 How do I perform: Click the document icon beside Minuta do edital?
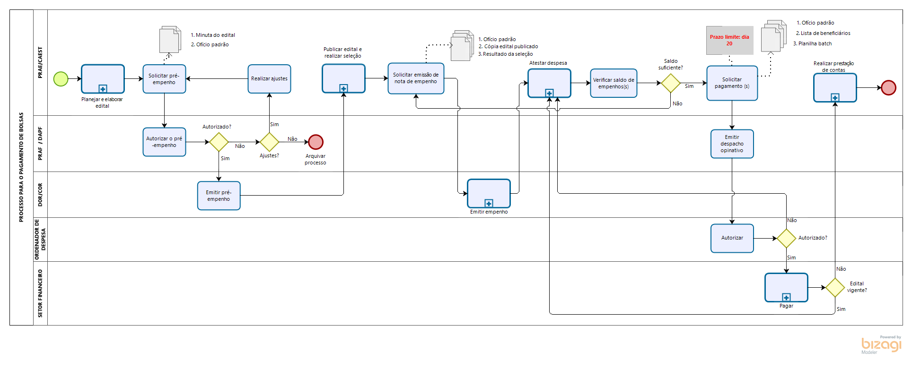tap(170, 40)
